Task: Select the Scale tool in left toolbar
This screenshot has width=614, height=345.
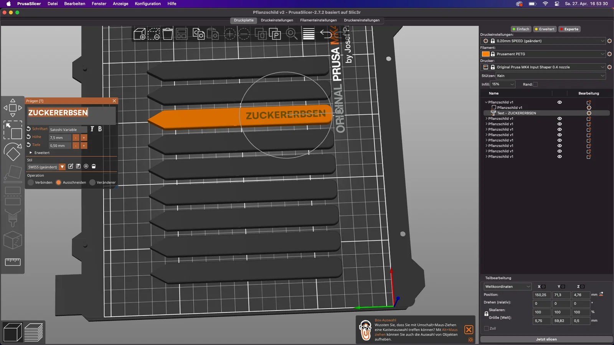Action: pos(13,130)
